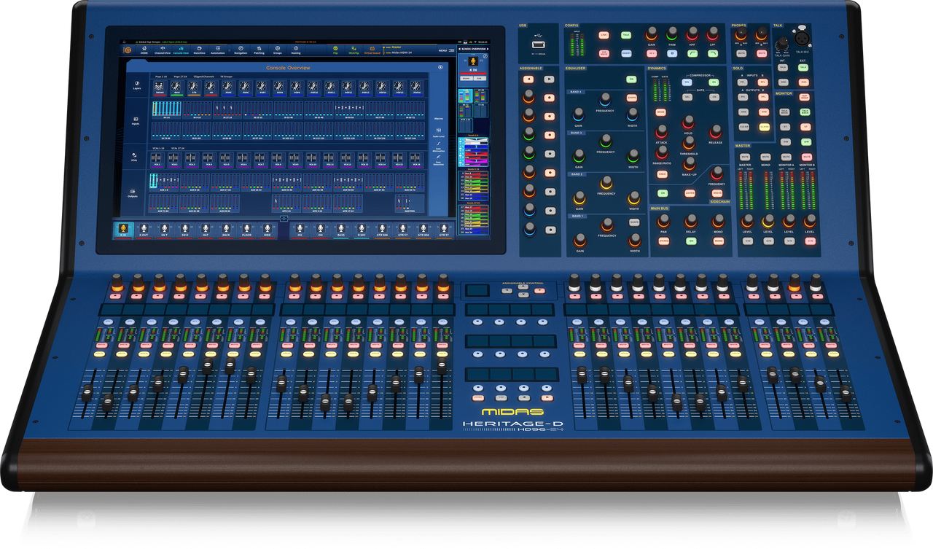The height and width of the screenshot is (549, 933).
Task: Select the VCAs icon in Console Overview
Action: click(134, 156)
